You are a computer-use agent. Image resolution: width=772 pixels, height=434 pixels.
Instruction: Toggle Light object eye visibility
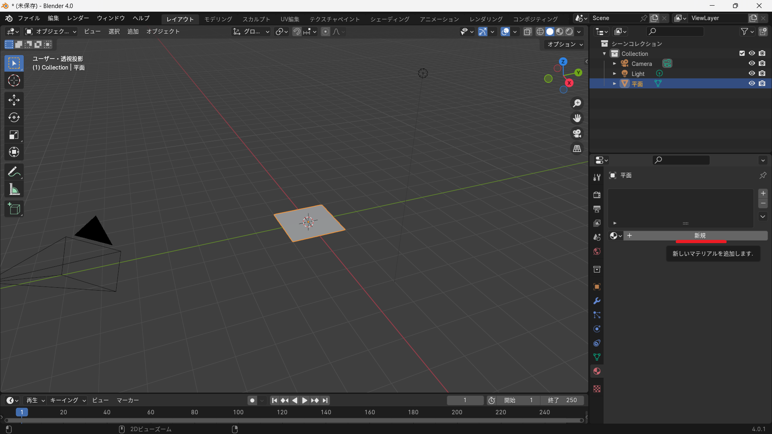point(751,74)
